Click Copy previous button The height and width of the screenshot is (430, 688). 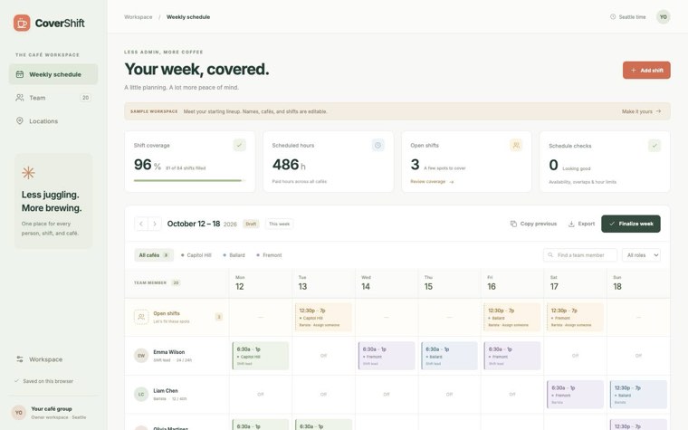pos(533,224)
